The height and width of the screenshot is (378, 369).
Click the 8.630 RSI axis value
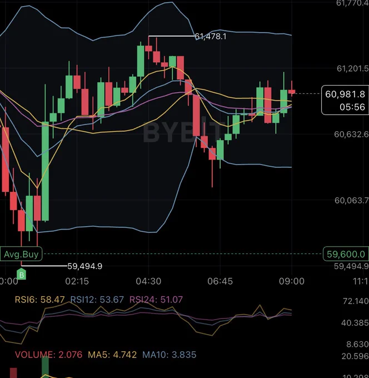click(357, 344)
